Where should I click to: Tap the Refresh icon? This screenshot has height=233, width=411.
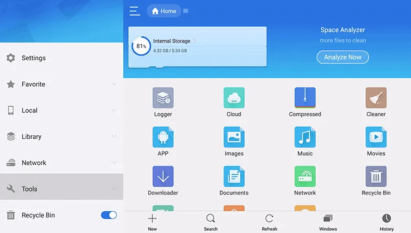click(x=269, y=218)
